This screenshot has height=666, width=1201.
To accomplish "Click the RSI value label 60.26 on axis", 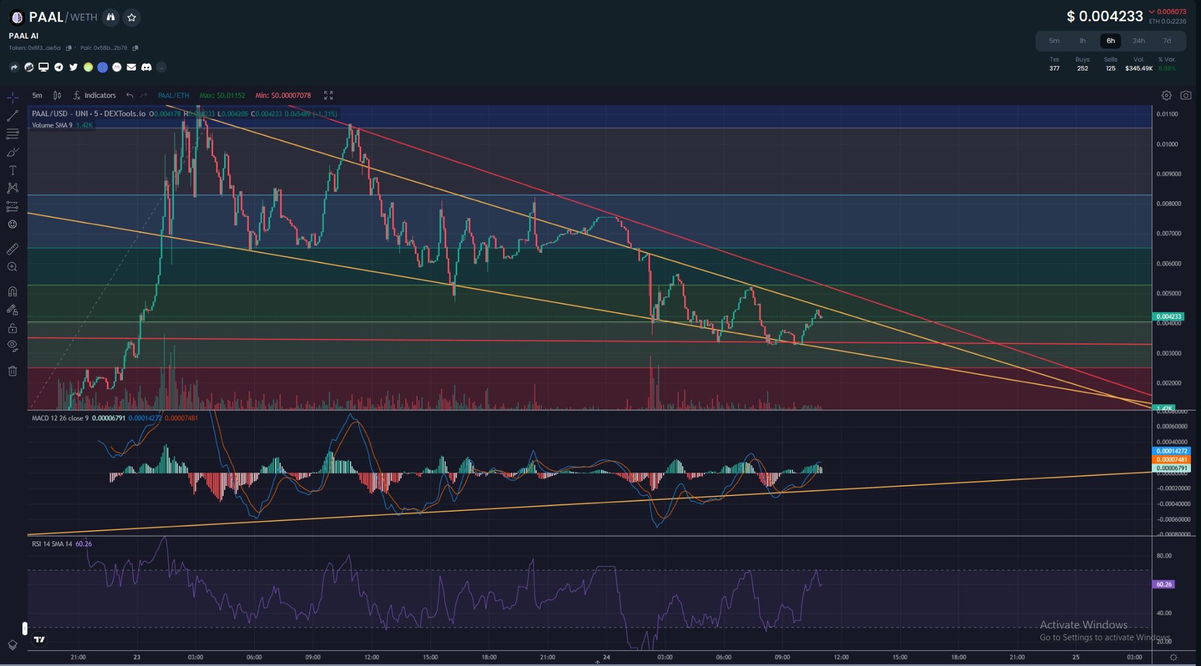I will coord(1164,585).
